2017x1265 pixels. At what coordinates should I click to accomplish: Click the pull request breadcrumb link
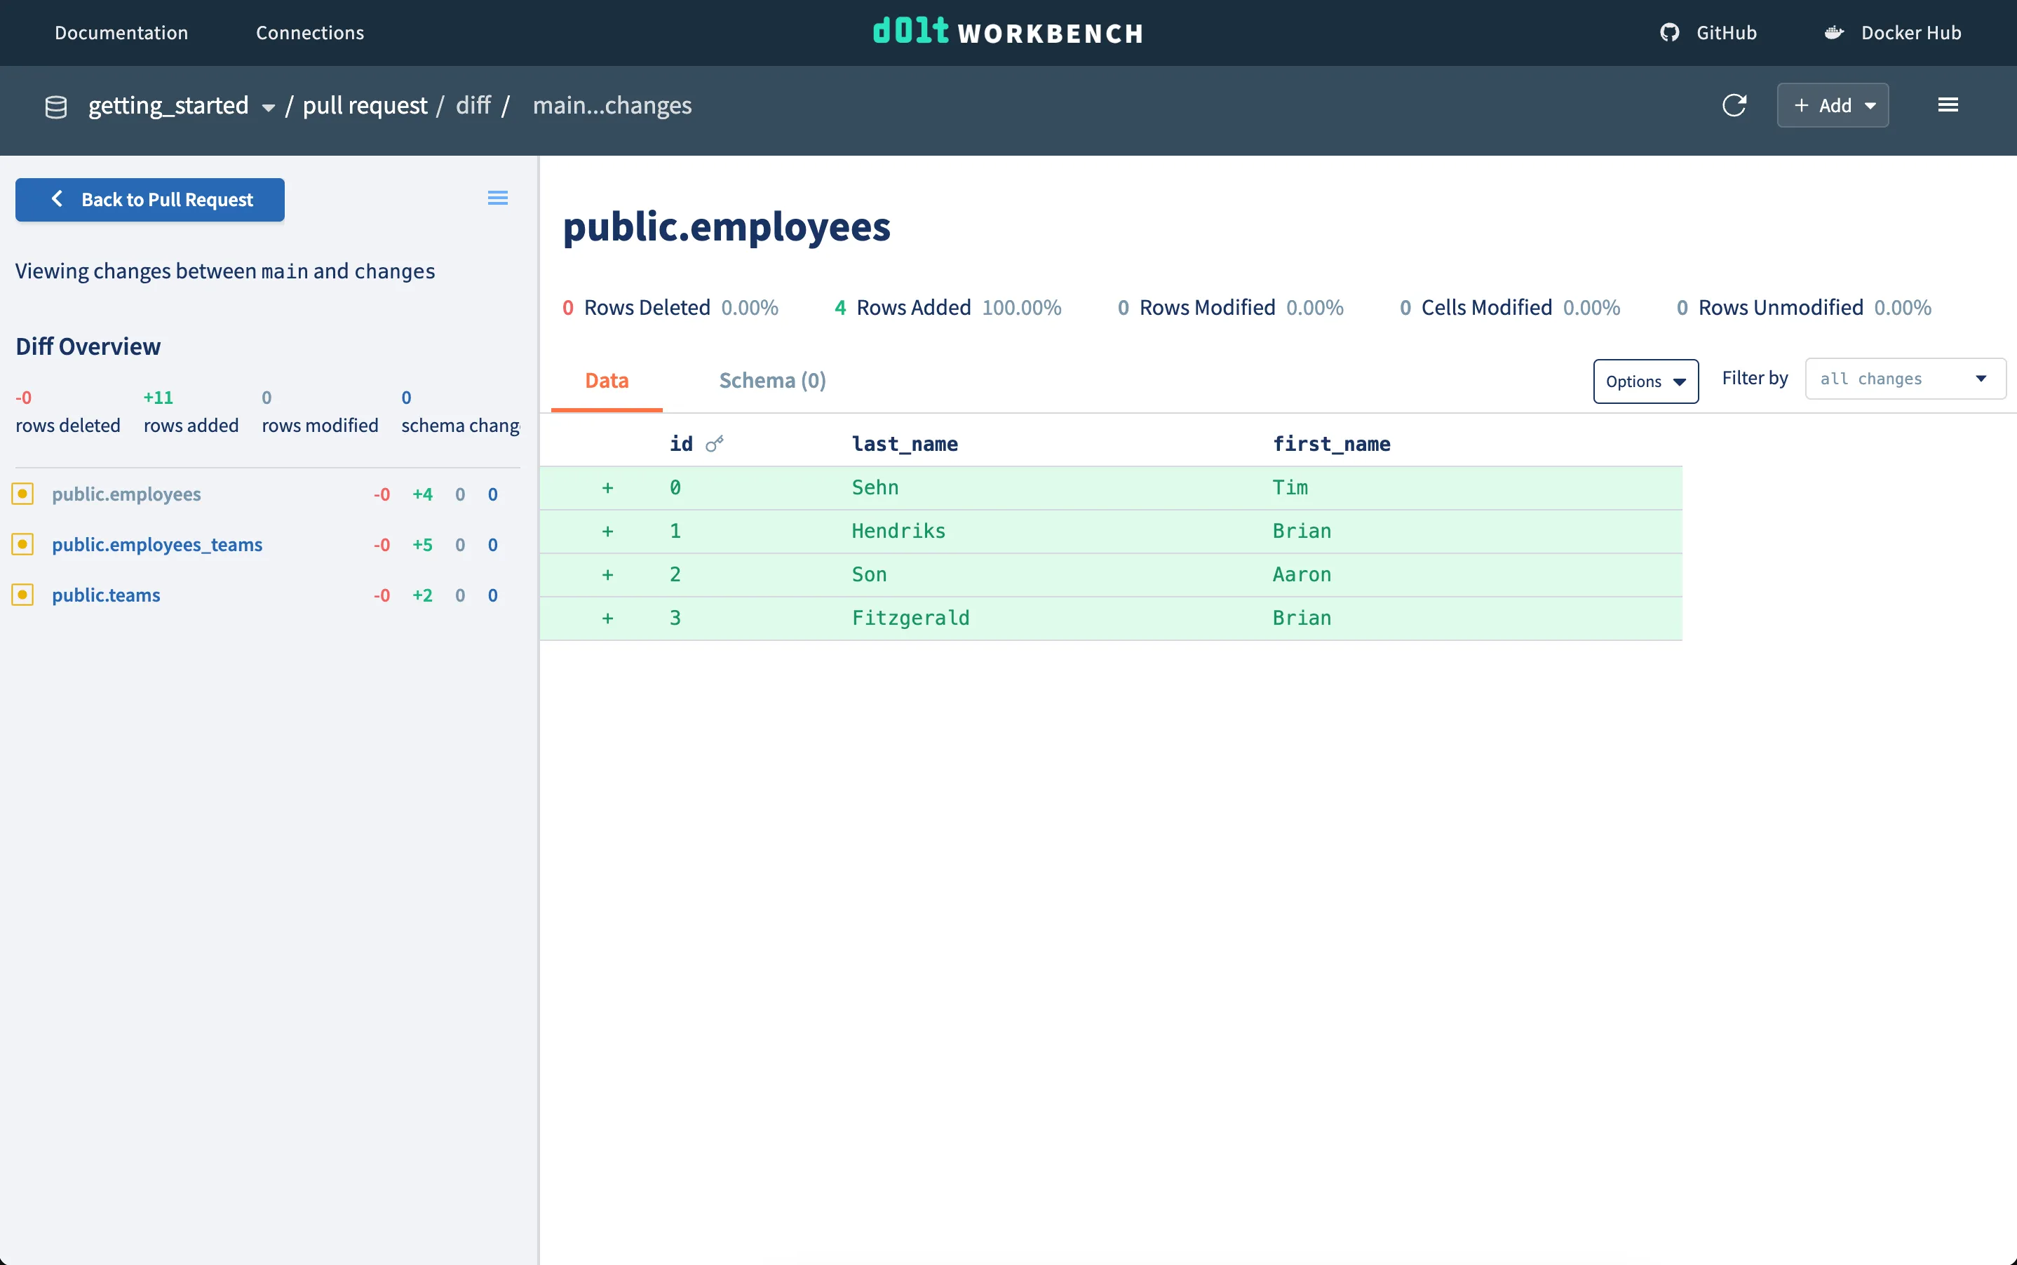tap(365, 105)
